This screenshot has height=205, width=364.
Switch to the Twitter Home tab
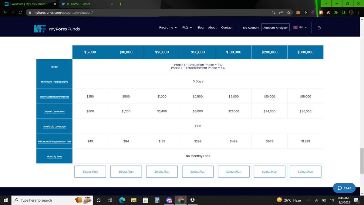pos(86,4)
